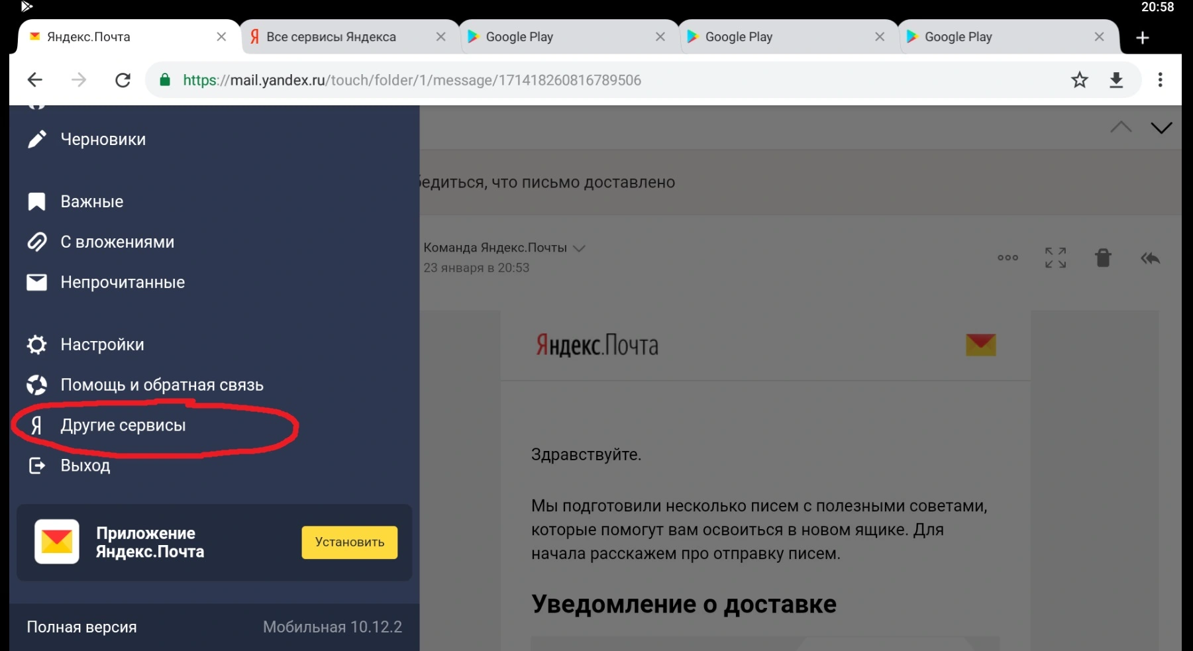
Task: Open the three-dots message options
Action: (1008, 258)
